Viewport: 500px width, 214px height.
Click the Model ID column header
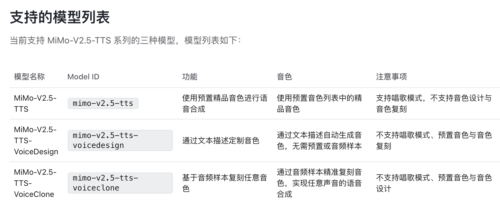pyautogui.click(x=83, y=77)
